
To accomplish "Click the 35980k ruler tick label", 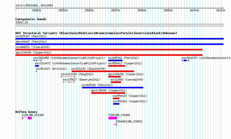I will click(x=142, y=10).
